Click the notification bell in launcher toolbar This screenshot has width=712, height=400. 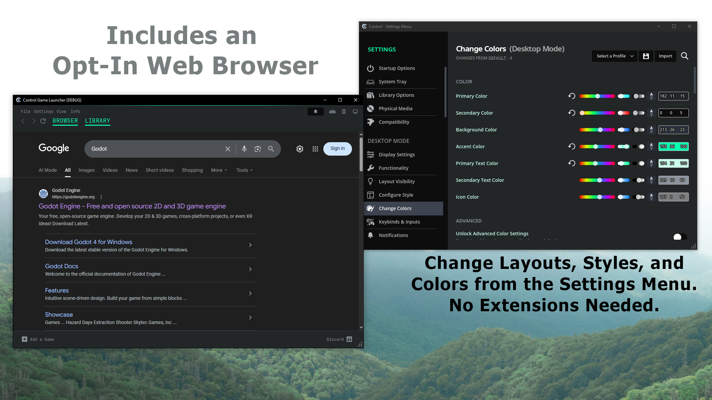[315, 112]
